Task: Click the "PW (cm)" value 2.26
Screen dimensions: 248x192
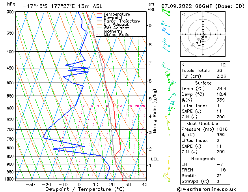Action: point(221,76)
